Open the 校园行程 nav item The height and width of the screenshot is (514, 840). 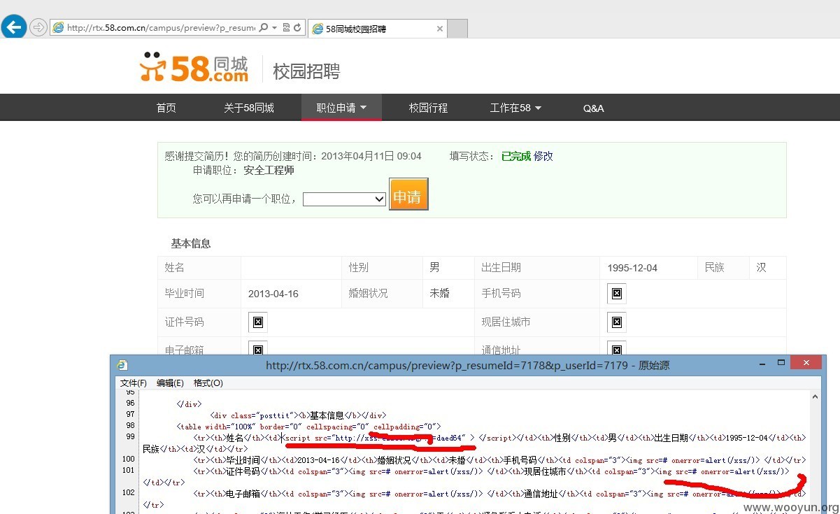(x=428, y=108)
